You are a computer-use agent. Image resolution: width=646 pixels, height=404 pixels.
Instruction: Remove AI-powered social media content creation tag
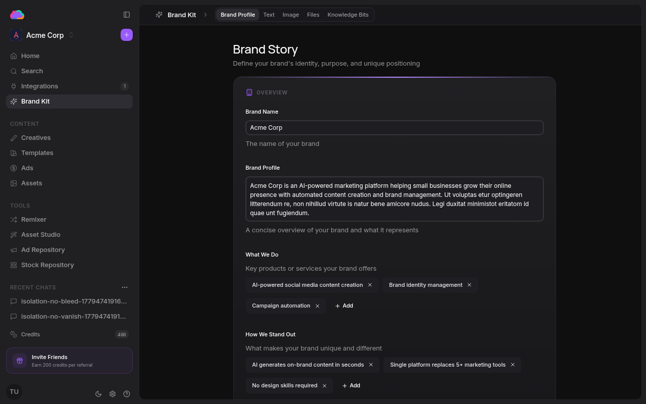coord(370,285)
